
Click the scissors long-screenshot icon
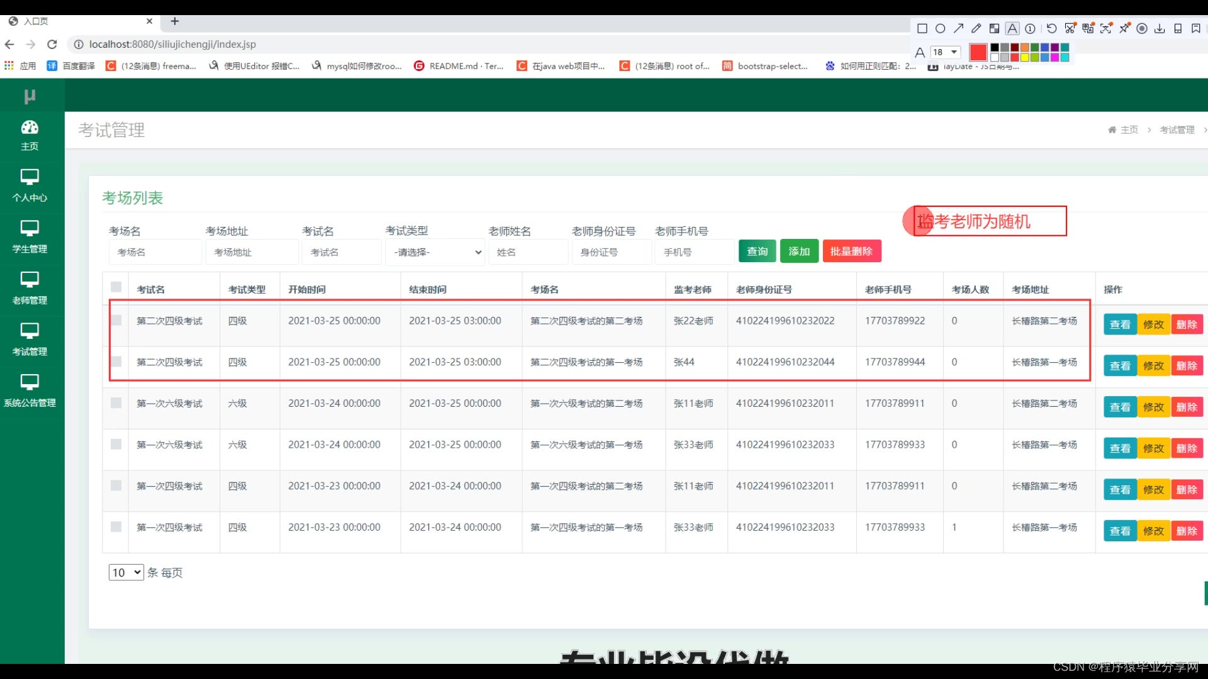coord(1070,28)
